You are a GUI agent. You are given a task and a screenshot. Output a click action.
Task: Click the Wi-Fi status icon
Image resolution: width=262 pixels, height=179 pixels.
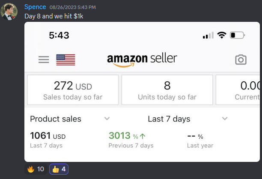[221, 35]
